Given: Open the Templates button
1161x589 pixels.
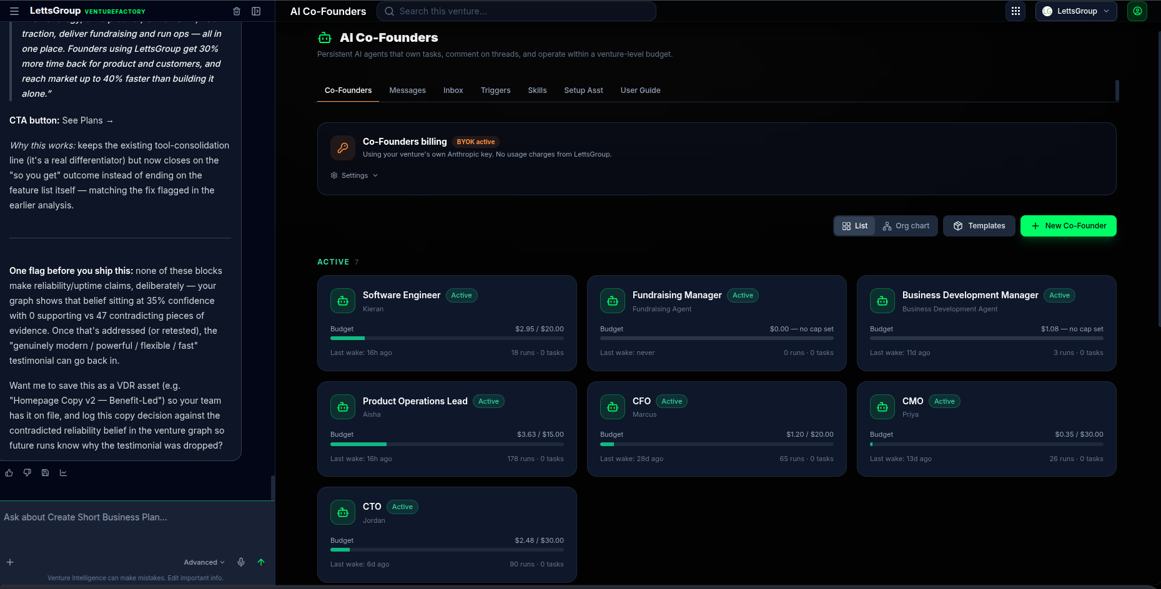Looking at the screenshot, I should [x=979, y=226].
